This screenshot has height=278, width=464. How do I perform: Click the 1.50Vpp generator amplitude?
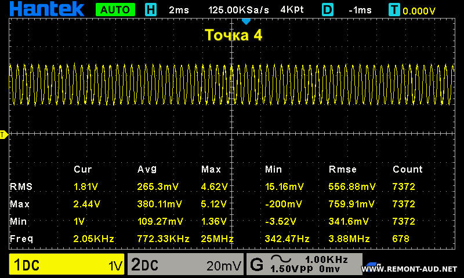click(291, 269)
